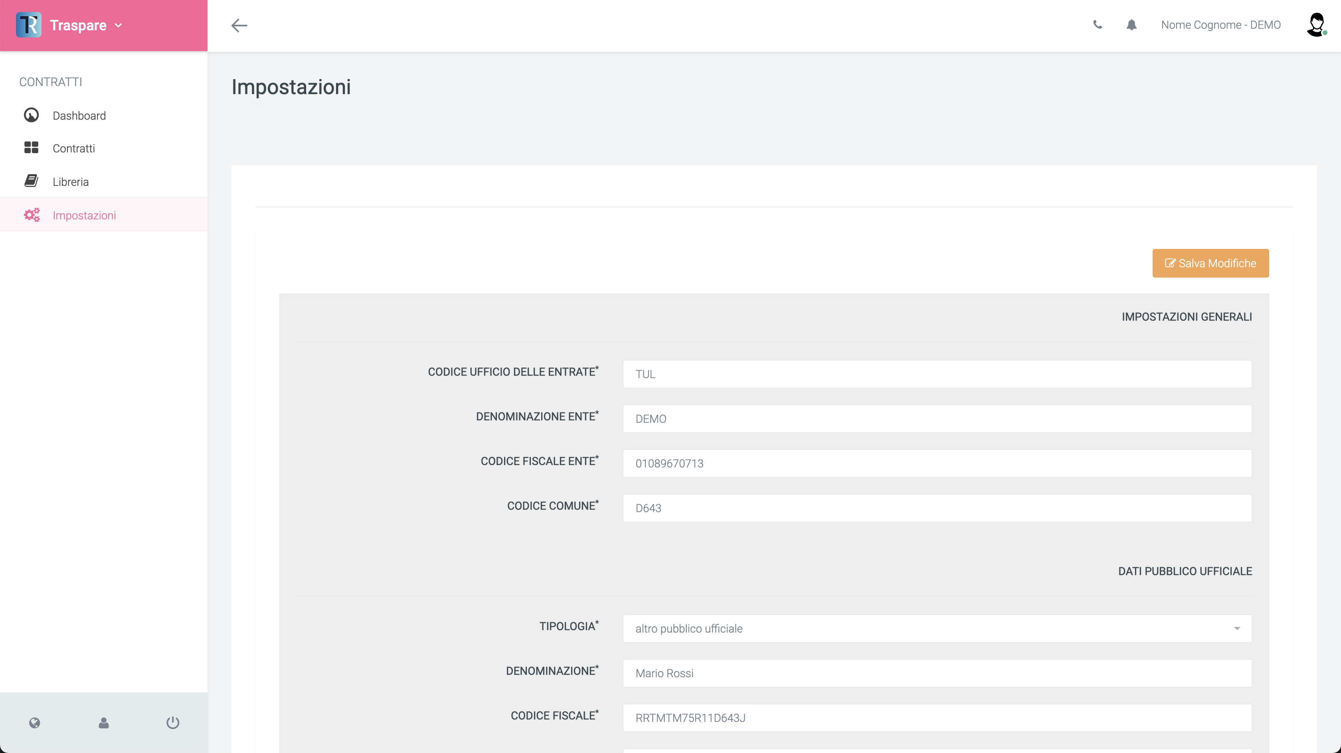This screenshot has height=753, width=1341.
Task: Focus the Codice Ufficio delle Entrate field
Action: click(937, 374)
